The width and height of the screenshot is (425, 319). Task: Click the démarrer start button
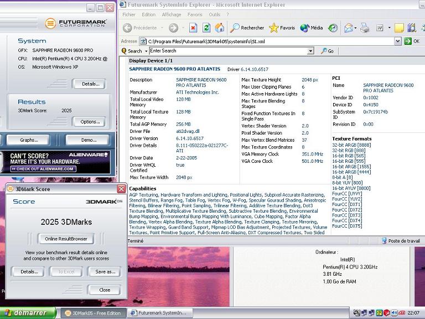tap(27, 313)
